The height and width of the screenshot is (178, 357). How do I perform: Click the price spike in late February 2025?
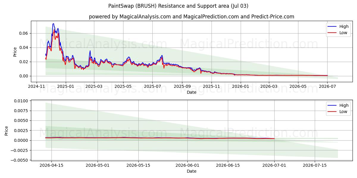pyautogui.click(x=90, y=51)
